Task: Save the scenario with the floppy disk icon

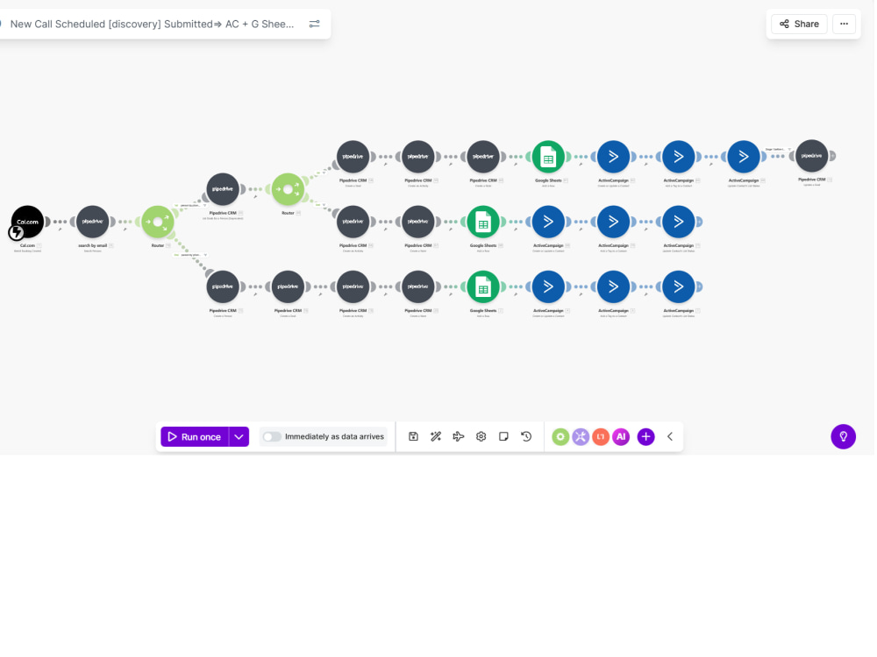Action: pos(413,436)
